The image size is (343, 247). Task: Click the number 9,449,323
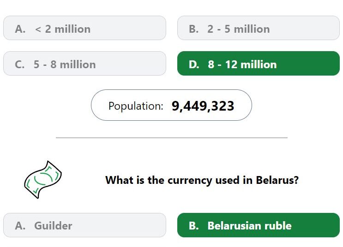pyautogui.click(x=203, y=106)
